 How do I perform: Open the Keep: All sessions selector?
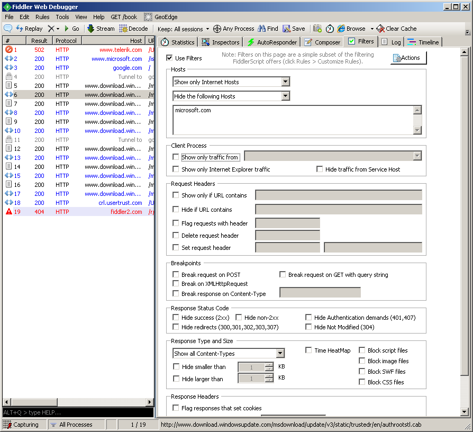[x=183, y=29]
